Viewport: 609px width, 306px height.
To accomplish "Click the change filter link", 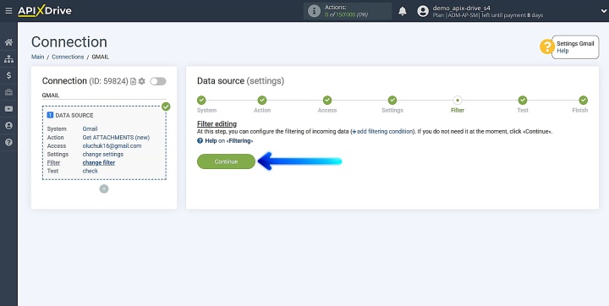I will click(x=99, y=162).
